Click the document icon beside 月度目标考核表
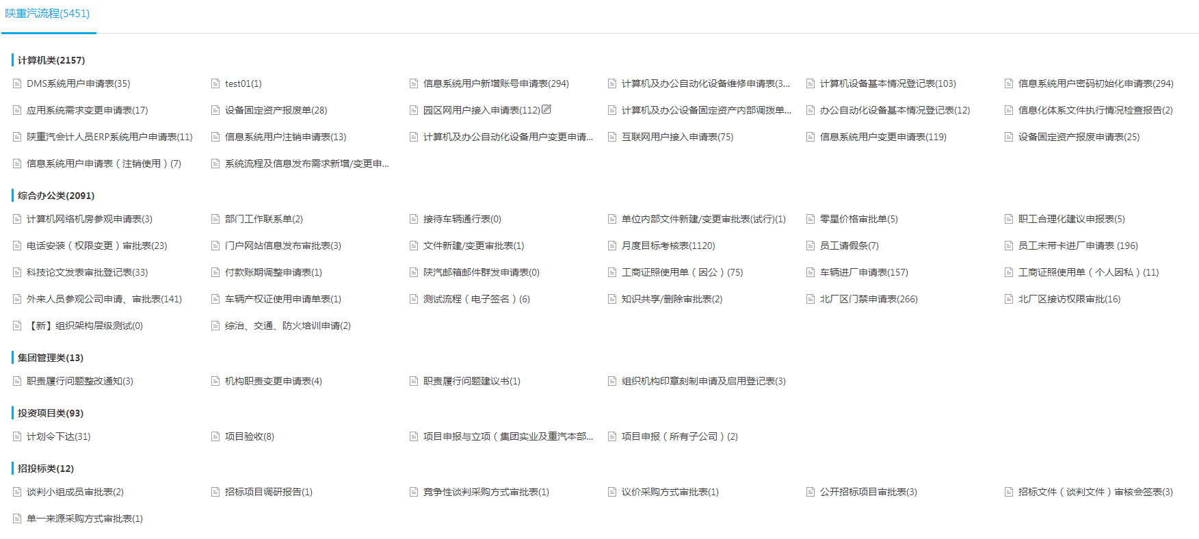The width and height of the screenshot is (1199, 539). click(612, 246)
